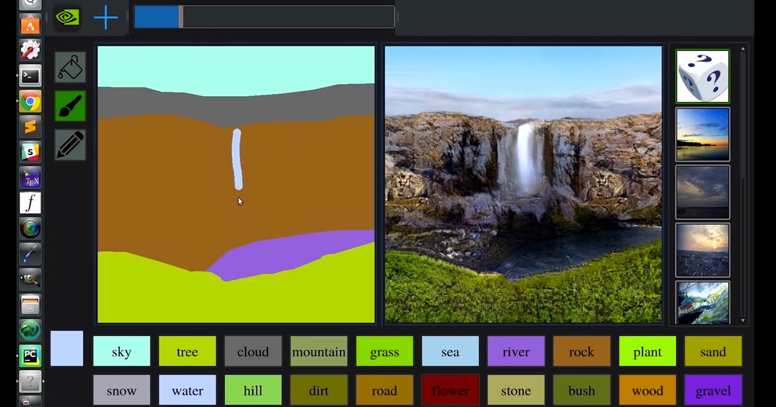Select the flower material

tap(450, 391)
